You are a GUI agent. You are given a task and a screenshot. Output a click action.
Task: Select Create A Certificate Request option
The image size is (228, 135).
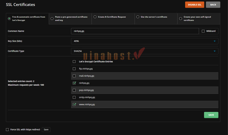click(x=95, y=17)
